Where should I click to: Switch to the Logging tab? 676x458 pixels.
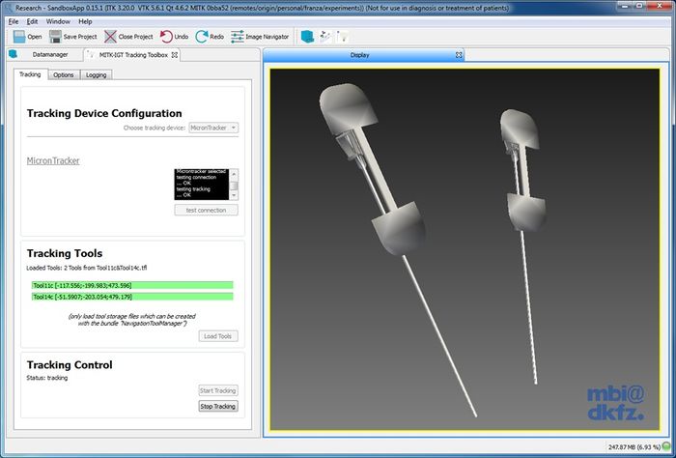coord(97,74)
